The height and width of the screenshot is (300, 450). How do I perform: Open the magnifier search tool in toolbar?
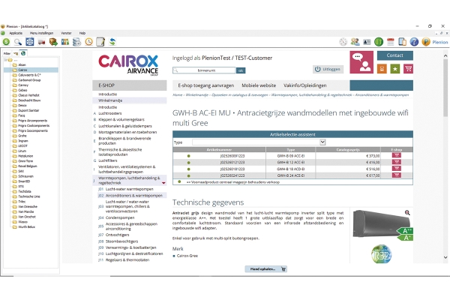coord(18,42)
